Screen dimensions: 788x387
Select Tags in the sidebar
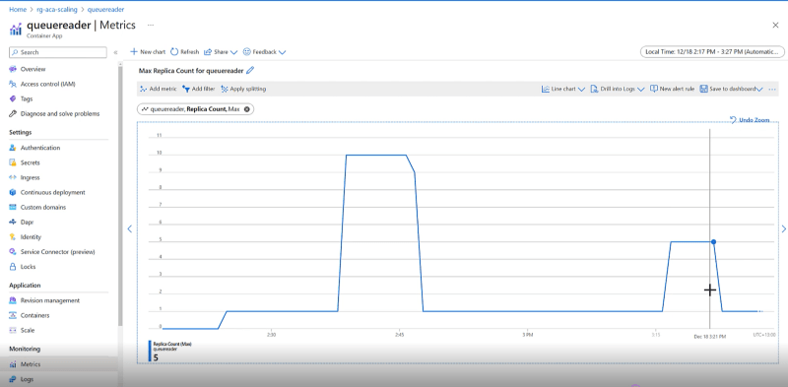(x=27, y=99)
